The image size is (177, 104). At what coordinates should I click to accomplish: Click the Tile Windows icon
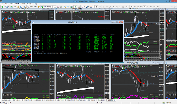pos(71,7)
